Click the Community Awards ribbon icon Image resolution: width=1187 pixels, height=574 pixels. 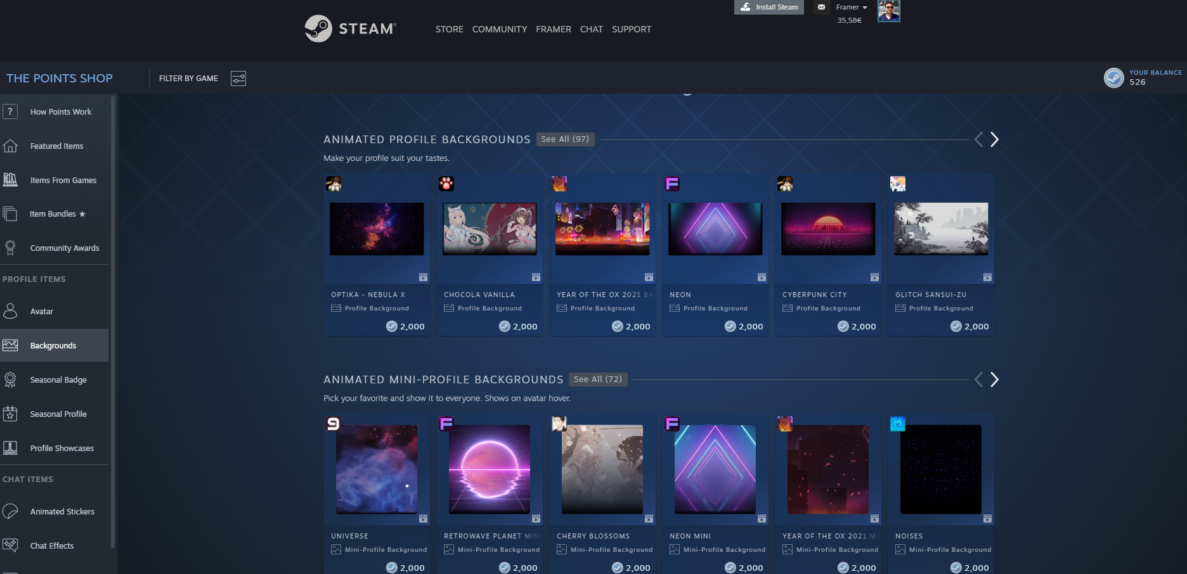pos(10,248)
